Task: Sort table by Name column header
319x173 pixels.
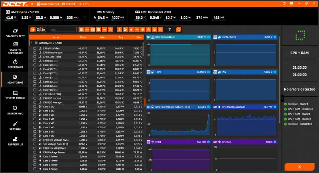Action: pos(56,37)
